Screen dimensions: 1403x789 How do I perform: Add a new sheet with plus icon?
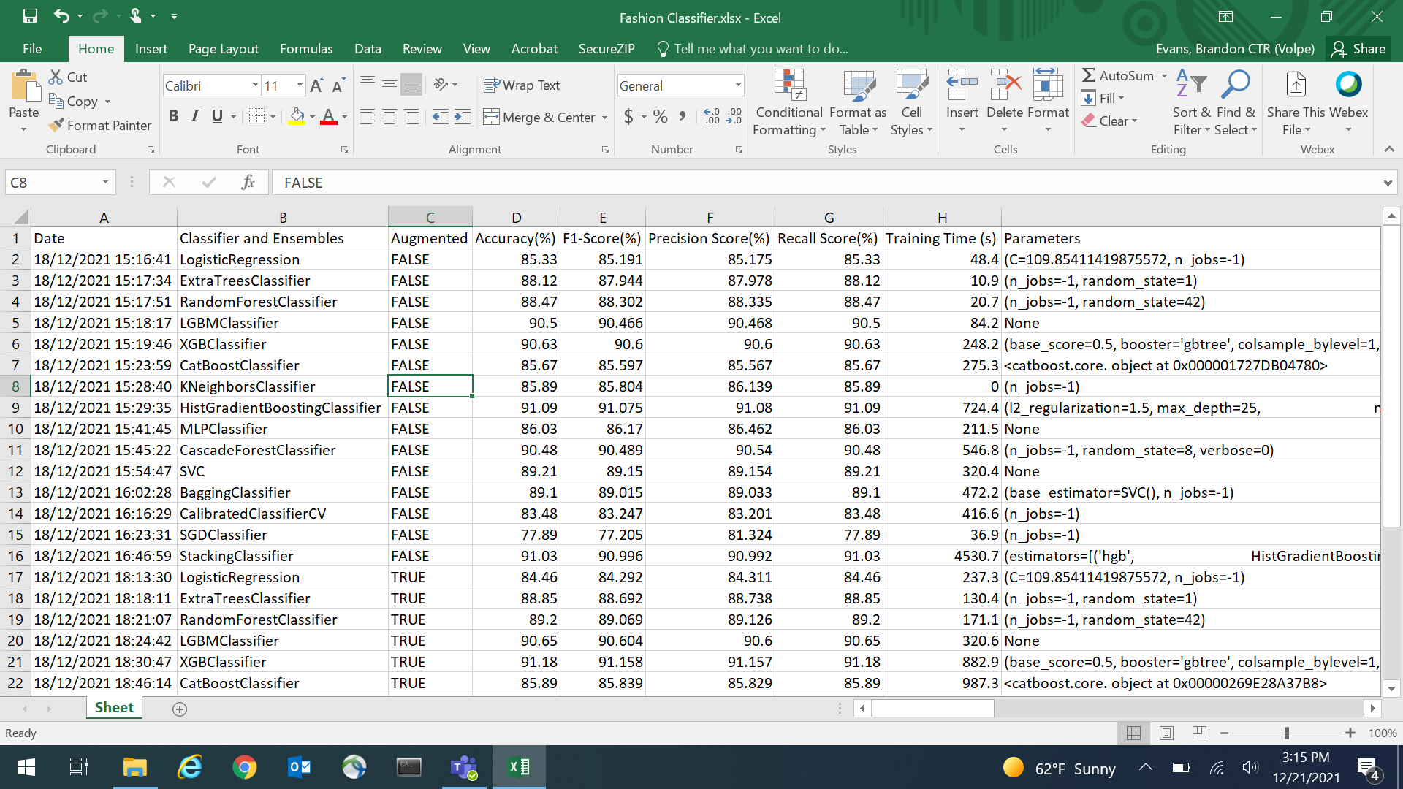pos(180,709)
